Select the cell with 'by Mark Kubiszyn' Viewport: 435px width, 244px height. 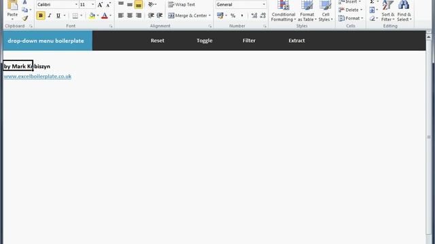tap(18, 66)
